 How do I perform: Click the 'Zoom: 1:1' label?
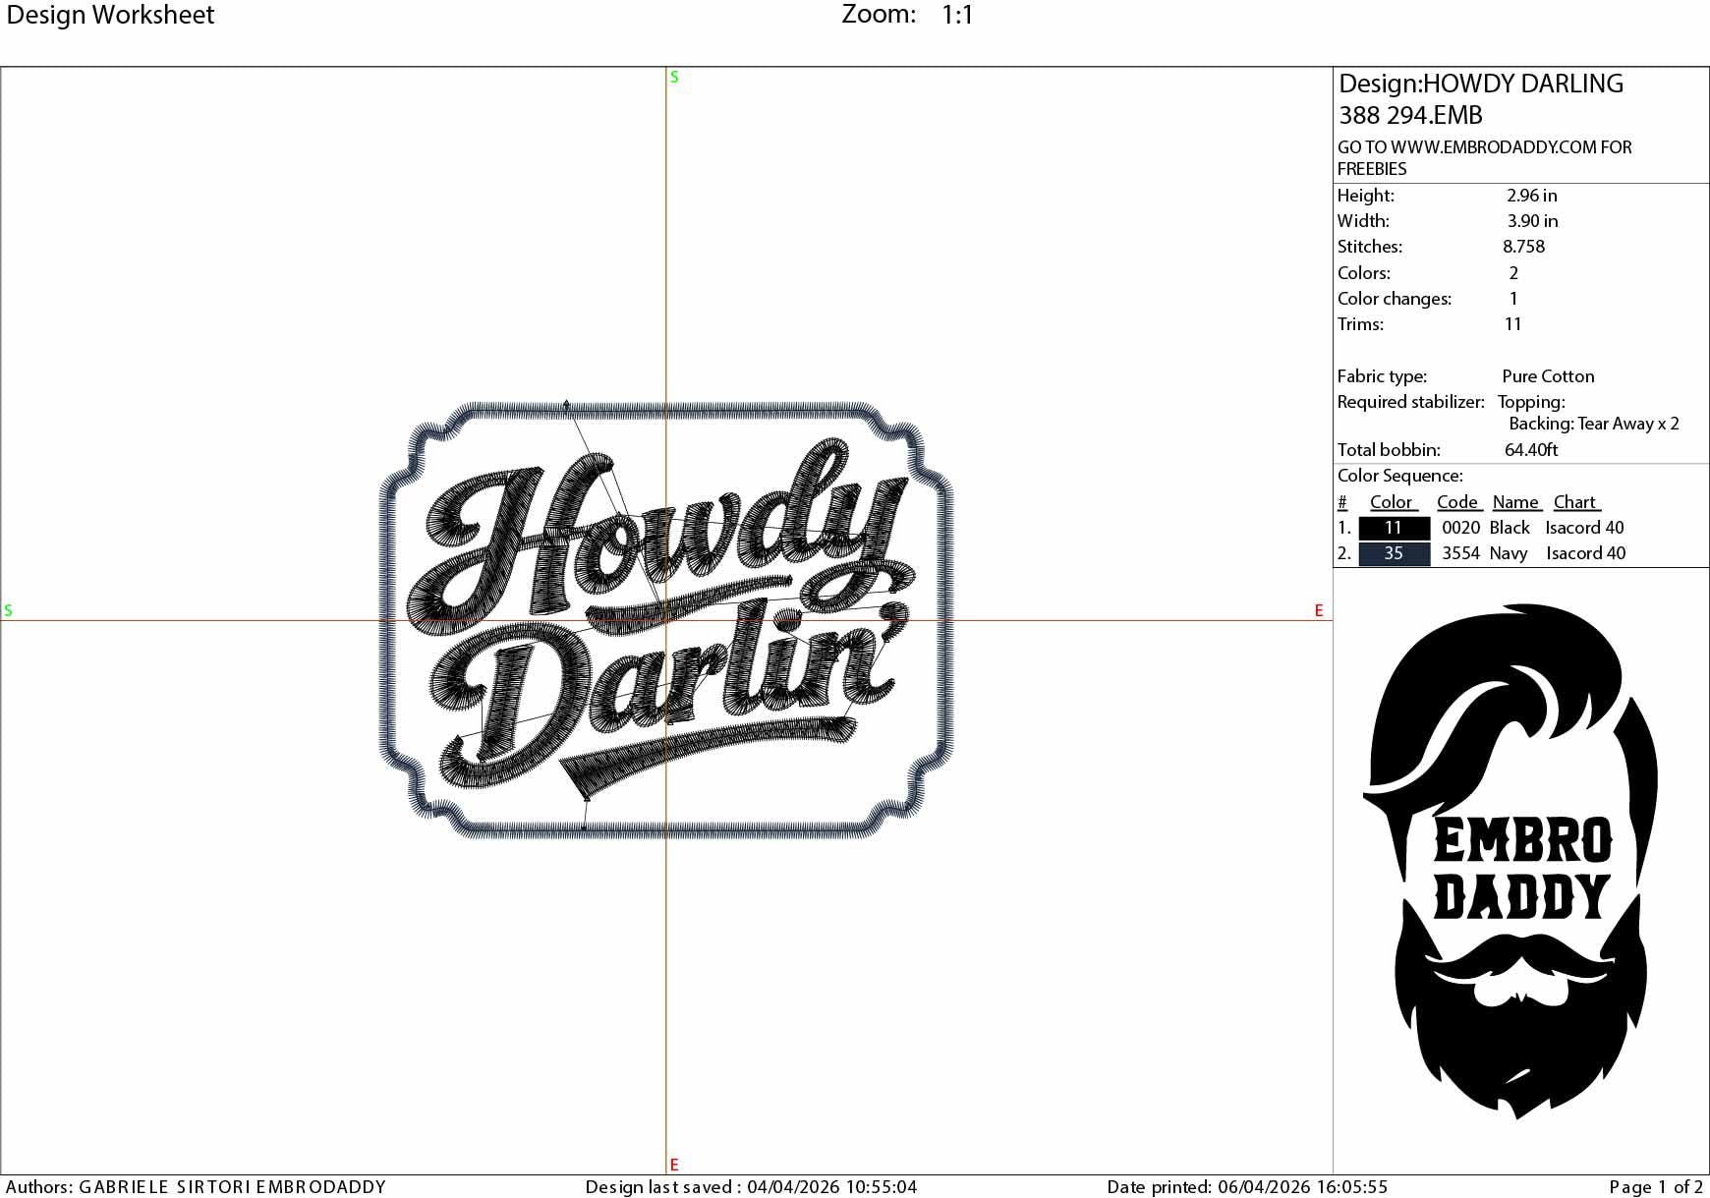[x=908, y=15]
